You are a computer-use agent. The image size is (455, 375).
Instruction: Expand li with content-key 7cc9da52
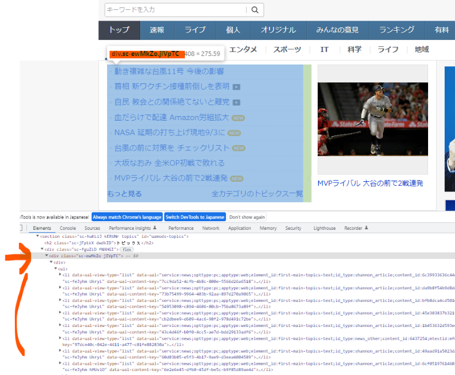tap(60, 275)
